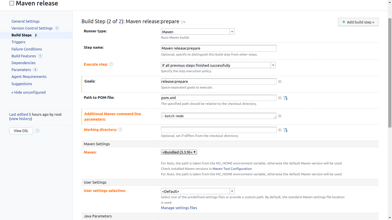Click parameter insert icon next to Goals field
Screen dimensions: 392x220
click(280, 82)
